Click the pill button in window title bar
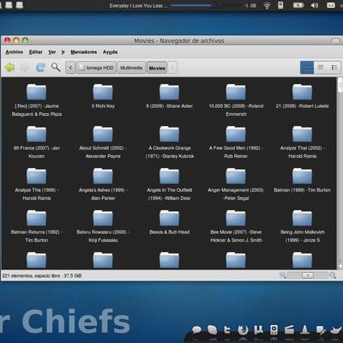Screen dimensions: 343x343 (335, 40)
